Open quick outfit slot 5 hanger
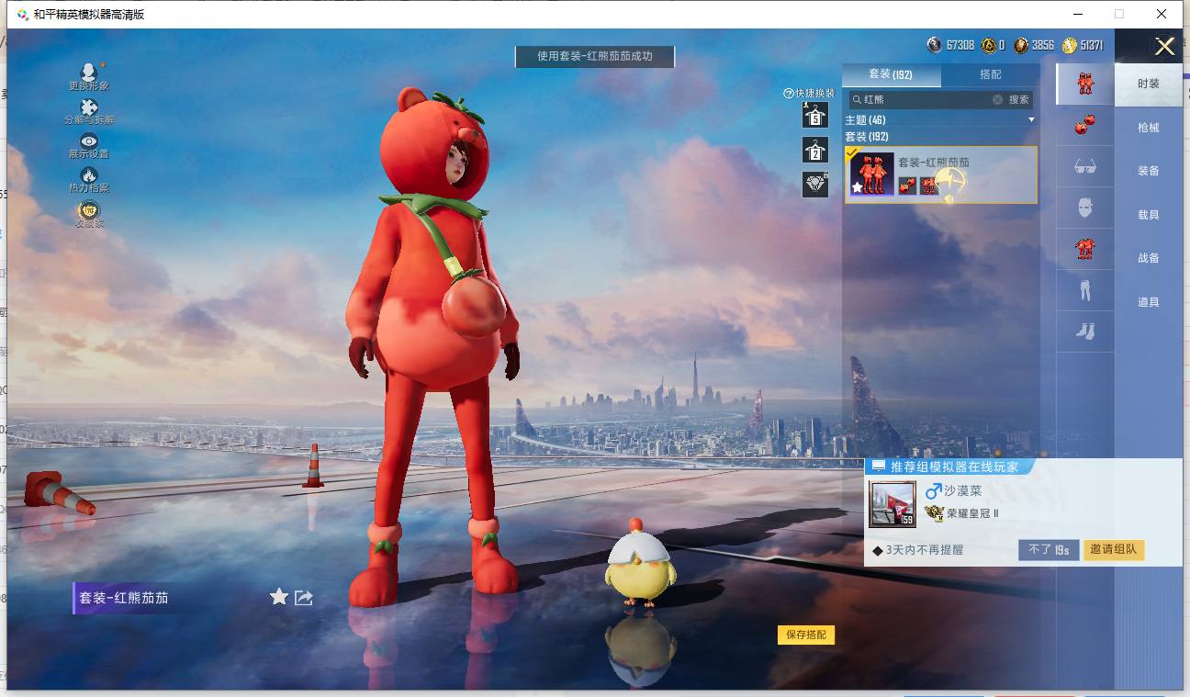The image size is (1190, 697). point(814,115)
